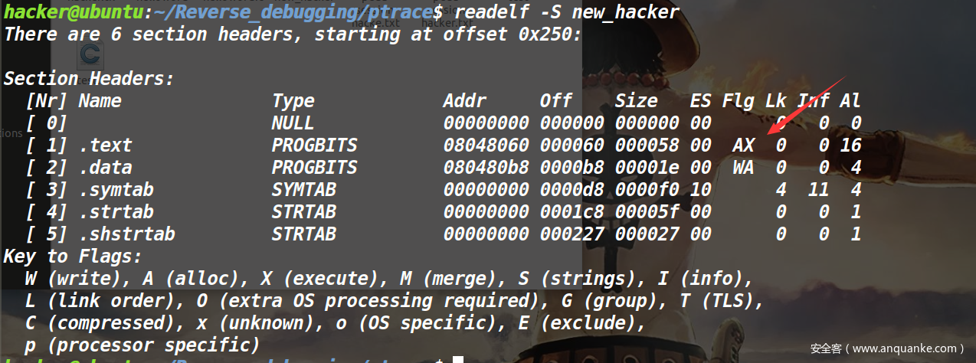Click the 08048060 address value

click(x=486, y=146)
